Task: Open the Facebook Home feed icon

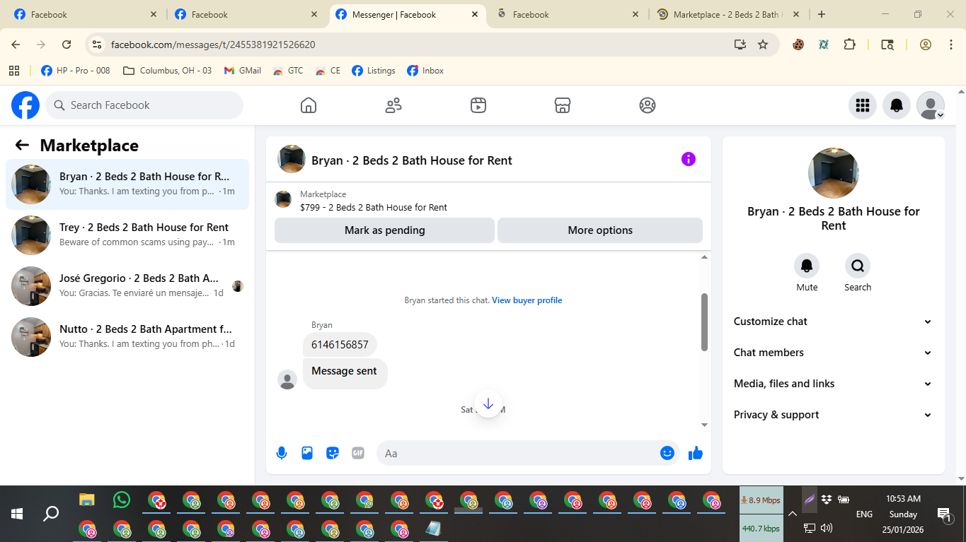Action: point(309,105)
